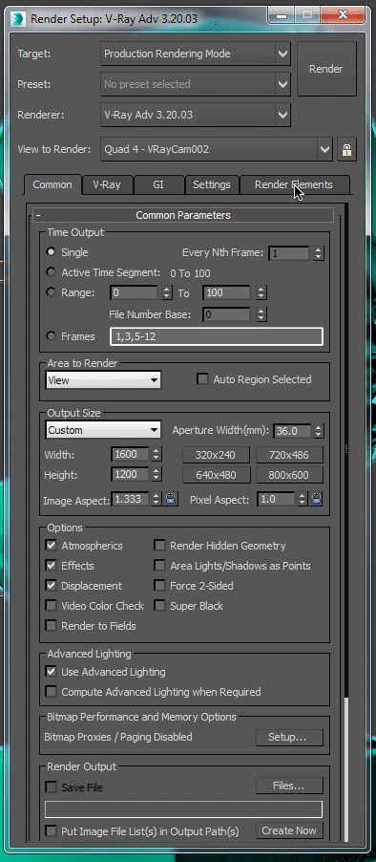Enable Area Lights/Shadows as Points
Viewport: 376px width, 862px height.
[x=159, y=565]
